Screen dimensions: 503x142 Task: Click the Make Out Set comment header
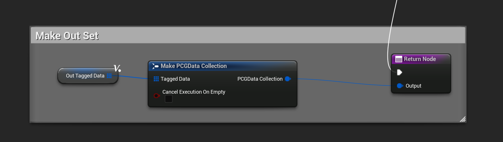(67, 36)
